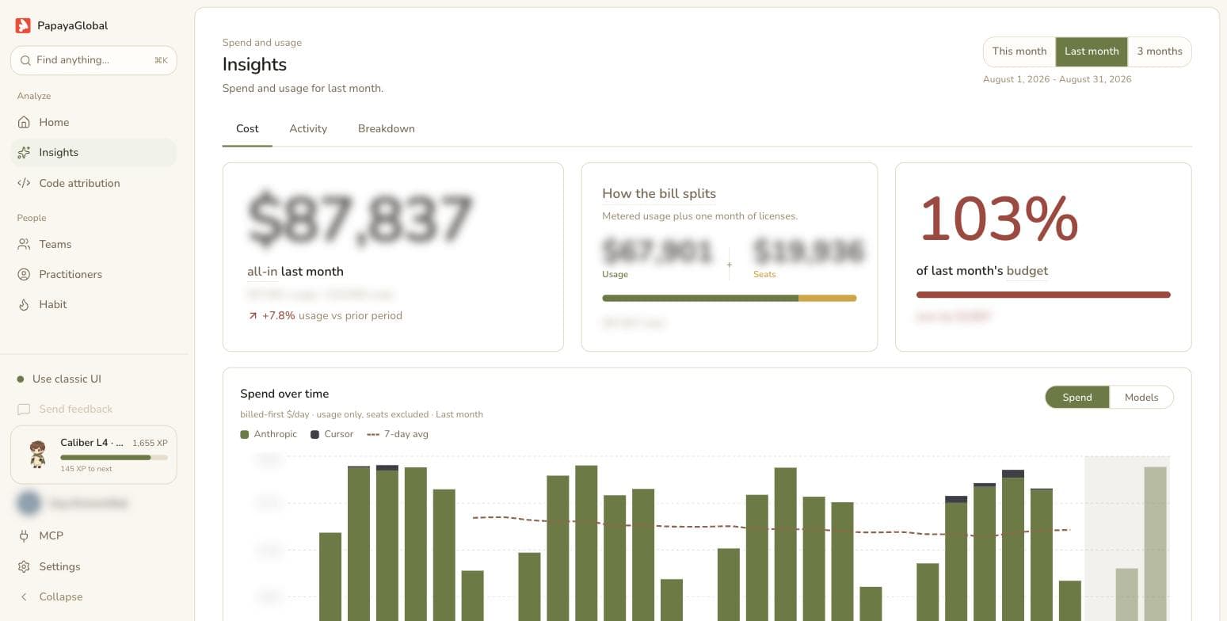Select the 3 months range

(1160, 51)
